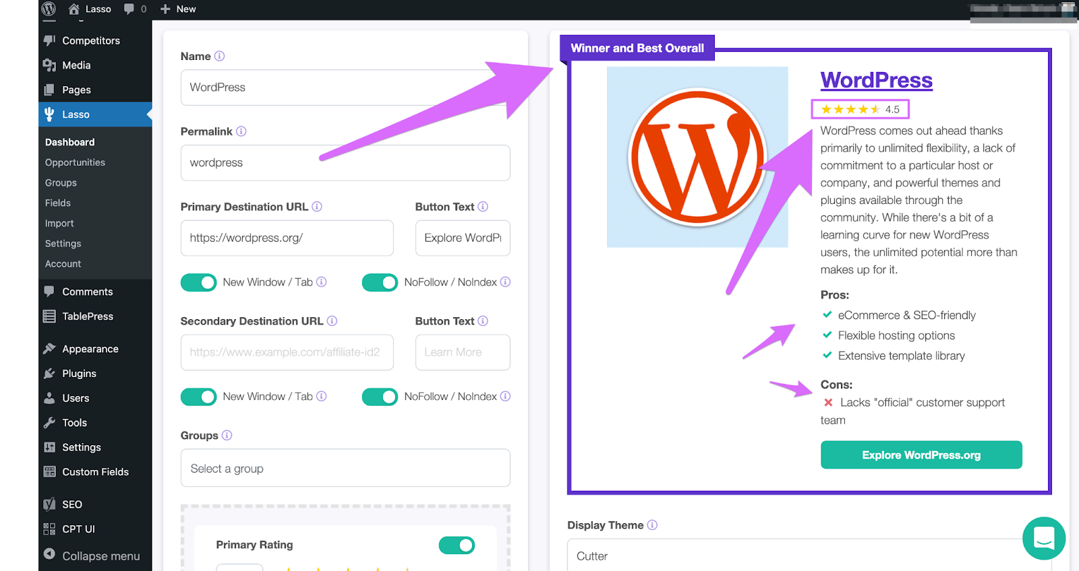Click the Media sidebar icon
The height and width of the screenshot is (571, 1079).
(49, 65)
